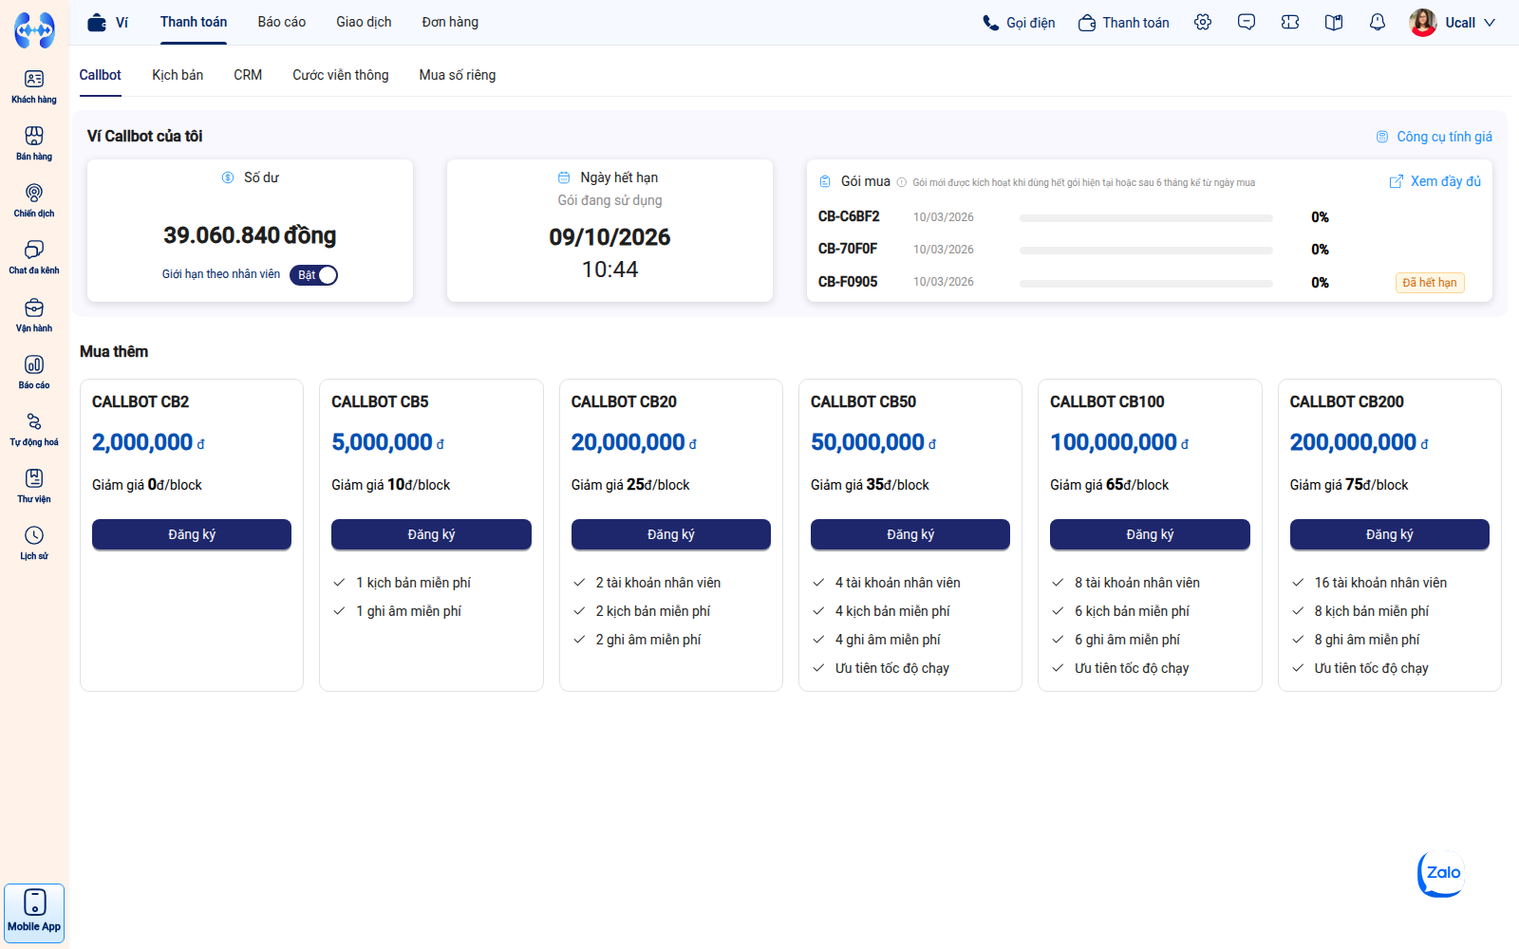The height and width of the screenshot is (949, 1519).
Task: Open the Zalo chat bubble
Action: coord(1441,873)
